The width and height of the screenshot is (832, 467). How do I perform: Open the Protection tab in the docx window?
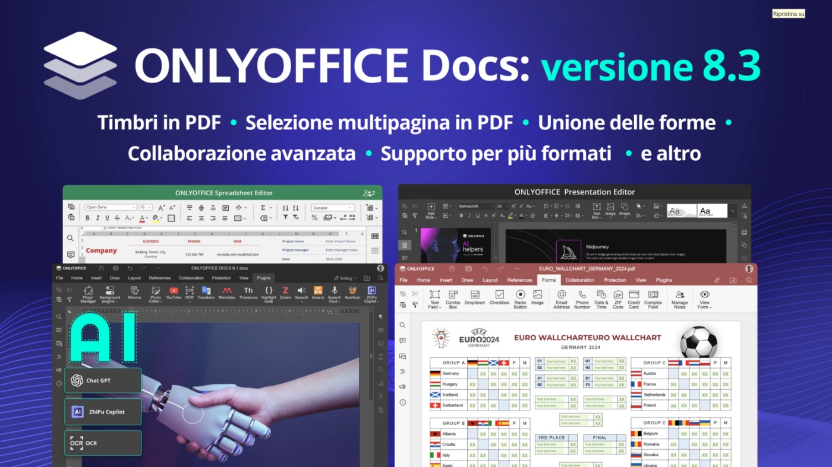tap(221, 278)
